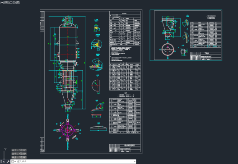Click the design data table at top right of left sheet

coord(125,30)
